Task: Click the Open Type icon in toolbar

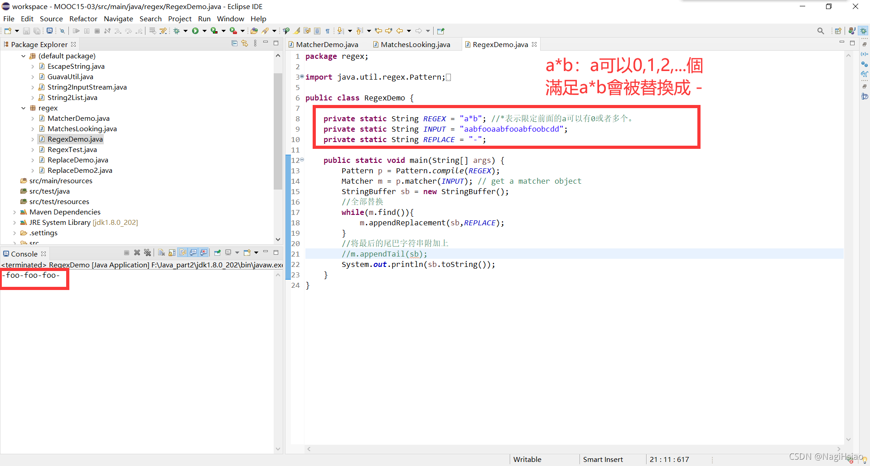Action: tap(254, 31)
